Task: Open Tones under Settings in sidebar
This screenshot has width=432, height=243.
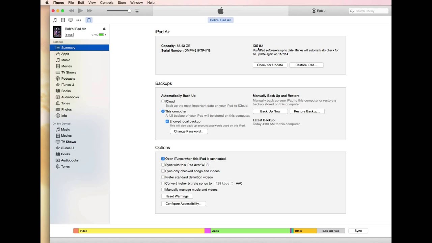Action: point(65,103)
